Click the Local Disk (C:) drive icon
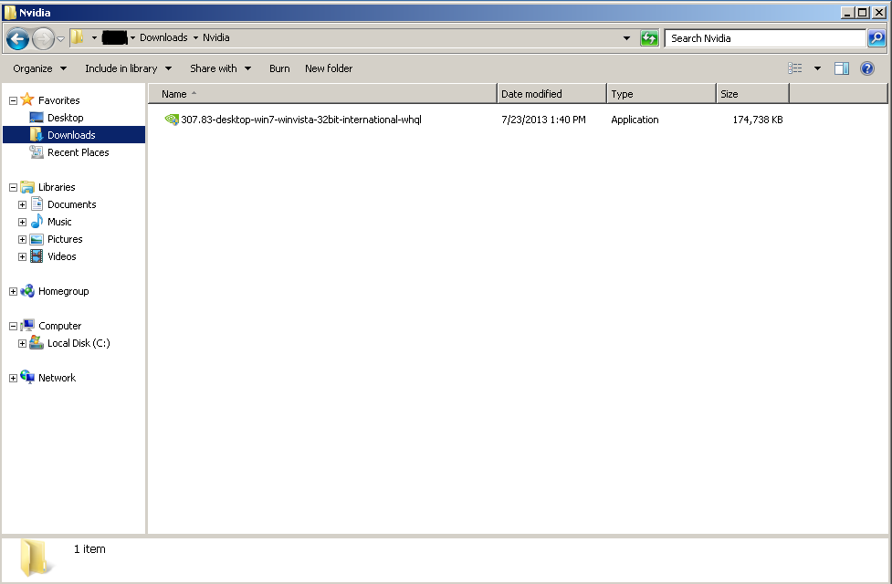 pos(37,342)
